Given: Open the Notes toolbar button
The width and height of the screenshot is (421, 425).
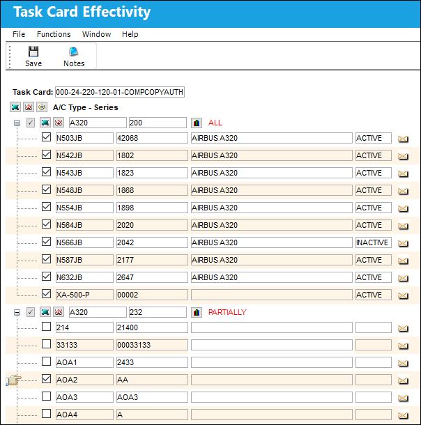Looking at the screenshot, I should (x=74, y=56).
